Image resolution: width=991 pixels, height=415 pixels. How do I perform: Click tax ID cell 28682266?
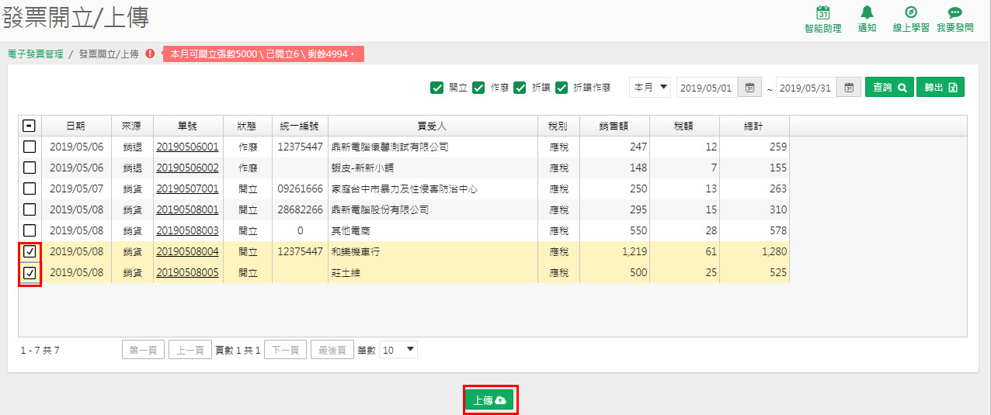pyautogui.click(x=300, y=209)
